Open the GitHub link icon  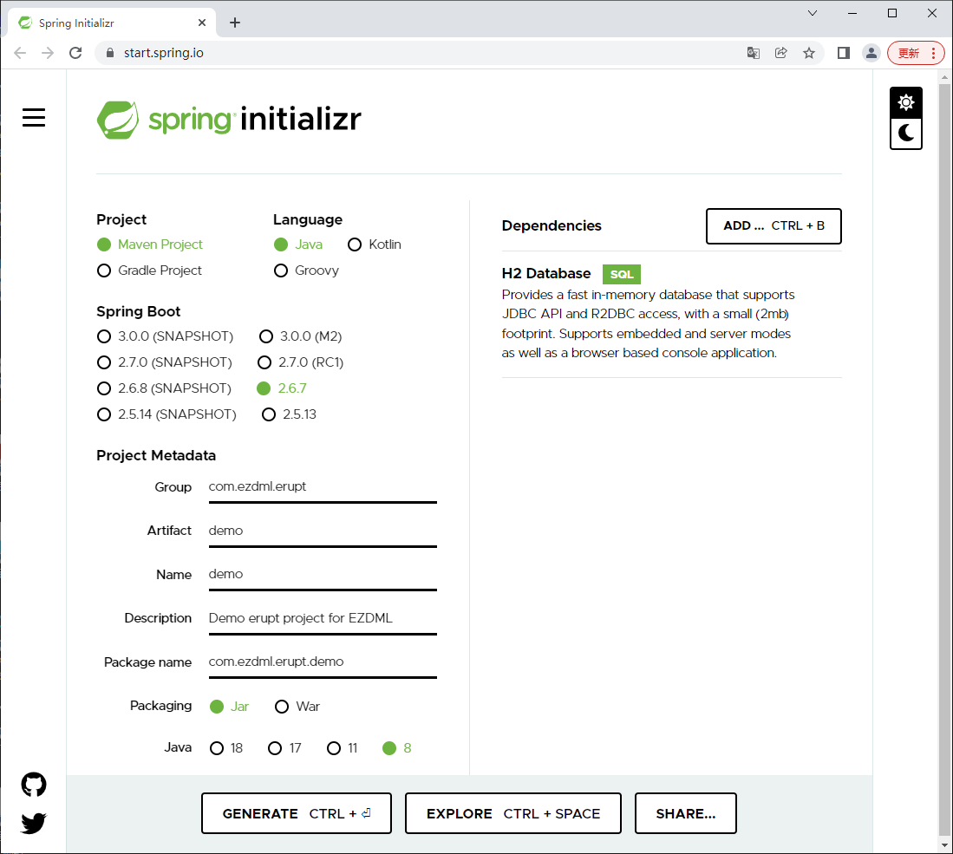click(34, 784)
